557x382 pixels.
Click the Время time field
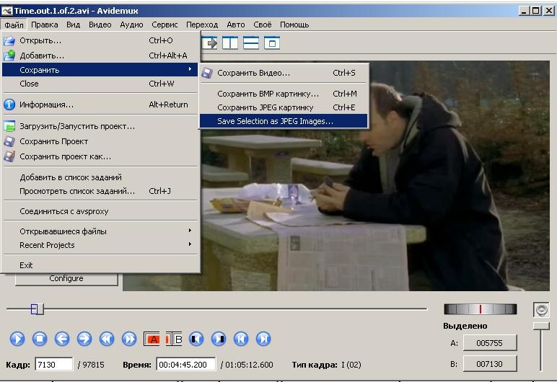pos(185,365)
